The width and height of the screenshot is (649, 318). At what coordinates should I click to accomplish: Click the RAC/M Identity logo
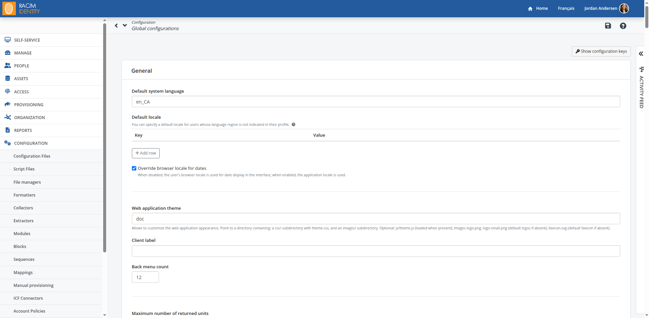pyautogui.click(x=21, y=8)
